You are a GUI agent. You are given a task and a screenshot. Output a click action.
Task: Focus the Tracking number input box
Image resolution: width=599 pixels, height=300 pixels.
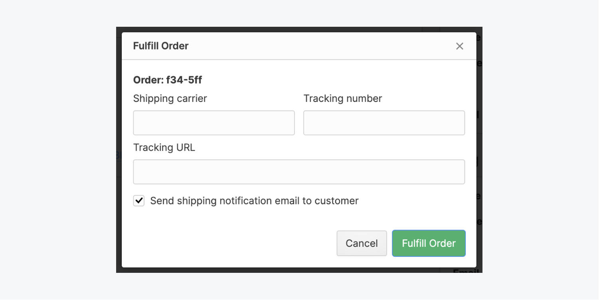(x=384, y=123)
